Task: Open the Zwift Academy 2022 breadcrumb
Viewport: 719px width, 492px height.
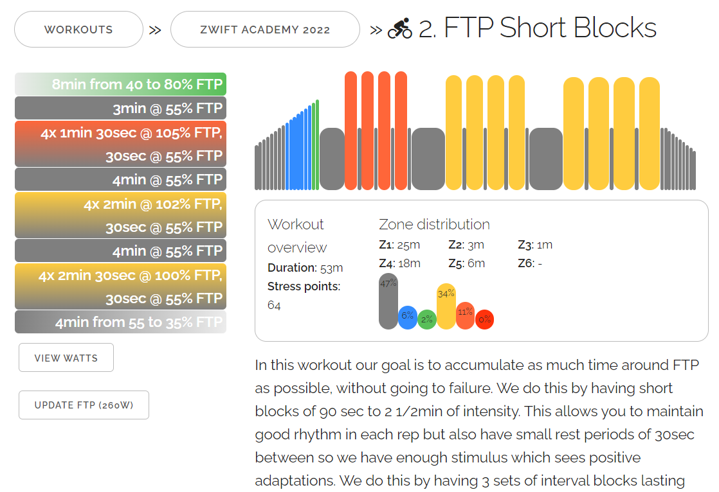Action: 265,30
